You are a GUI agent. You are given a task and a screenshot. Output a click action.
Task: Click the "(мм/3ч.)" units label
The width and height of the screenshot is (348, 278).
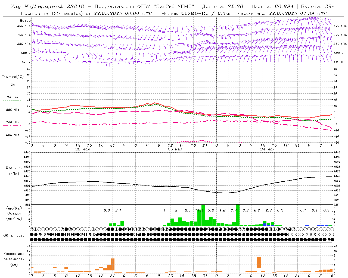(x=14, y=208)
